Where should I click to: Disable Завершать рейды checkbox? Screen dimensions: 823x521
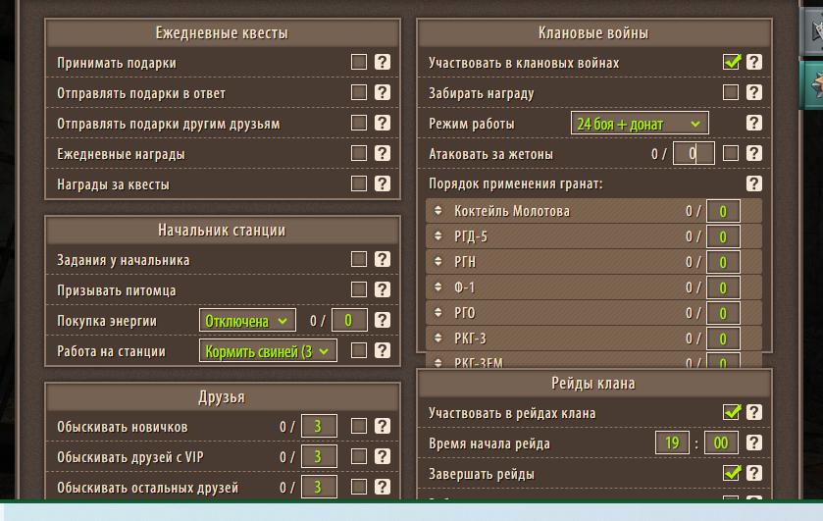(731, 474)
